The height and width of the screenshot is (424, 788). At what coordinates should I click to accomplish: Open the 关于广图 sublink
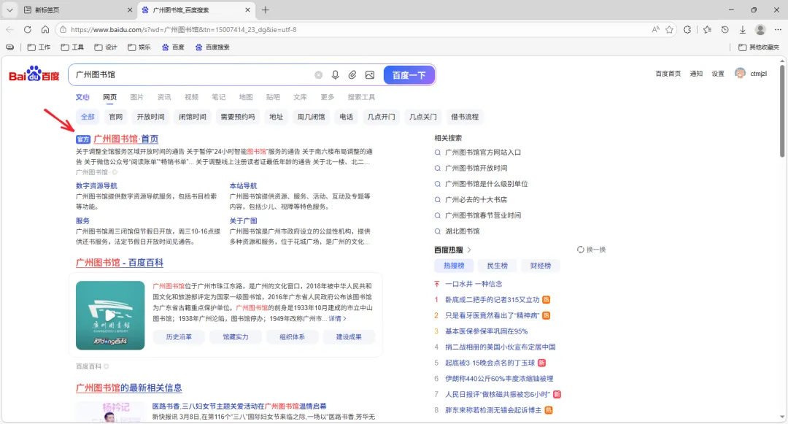[x=243, y=221]
